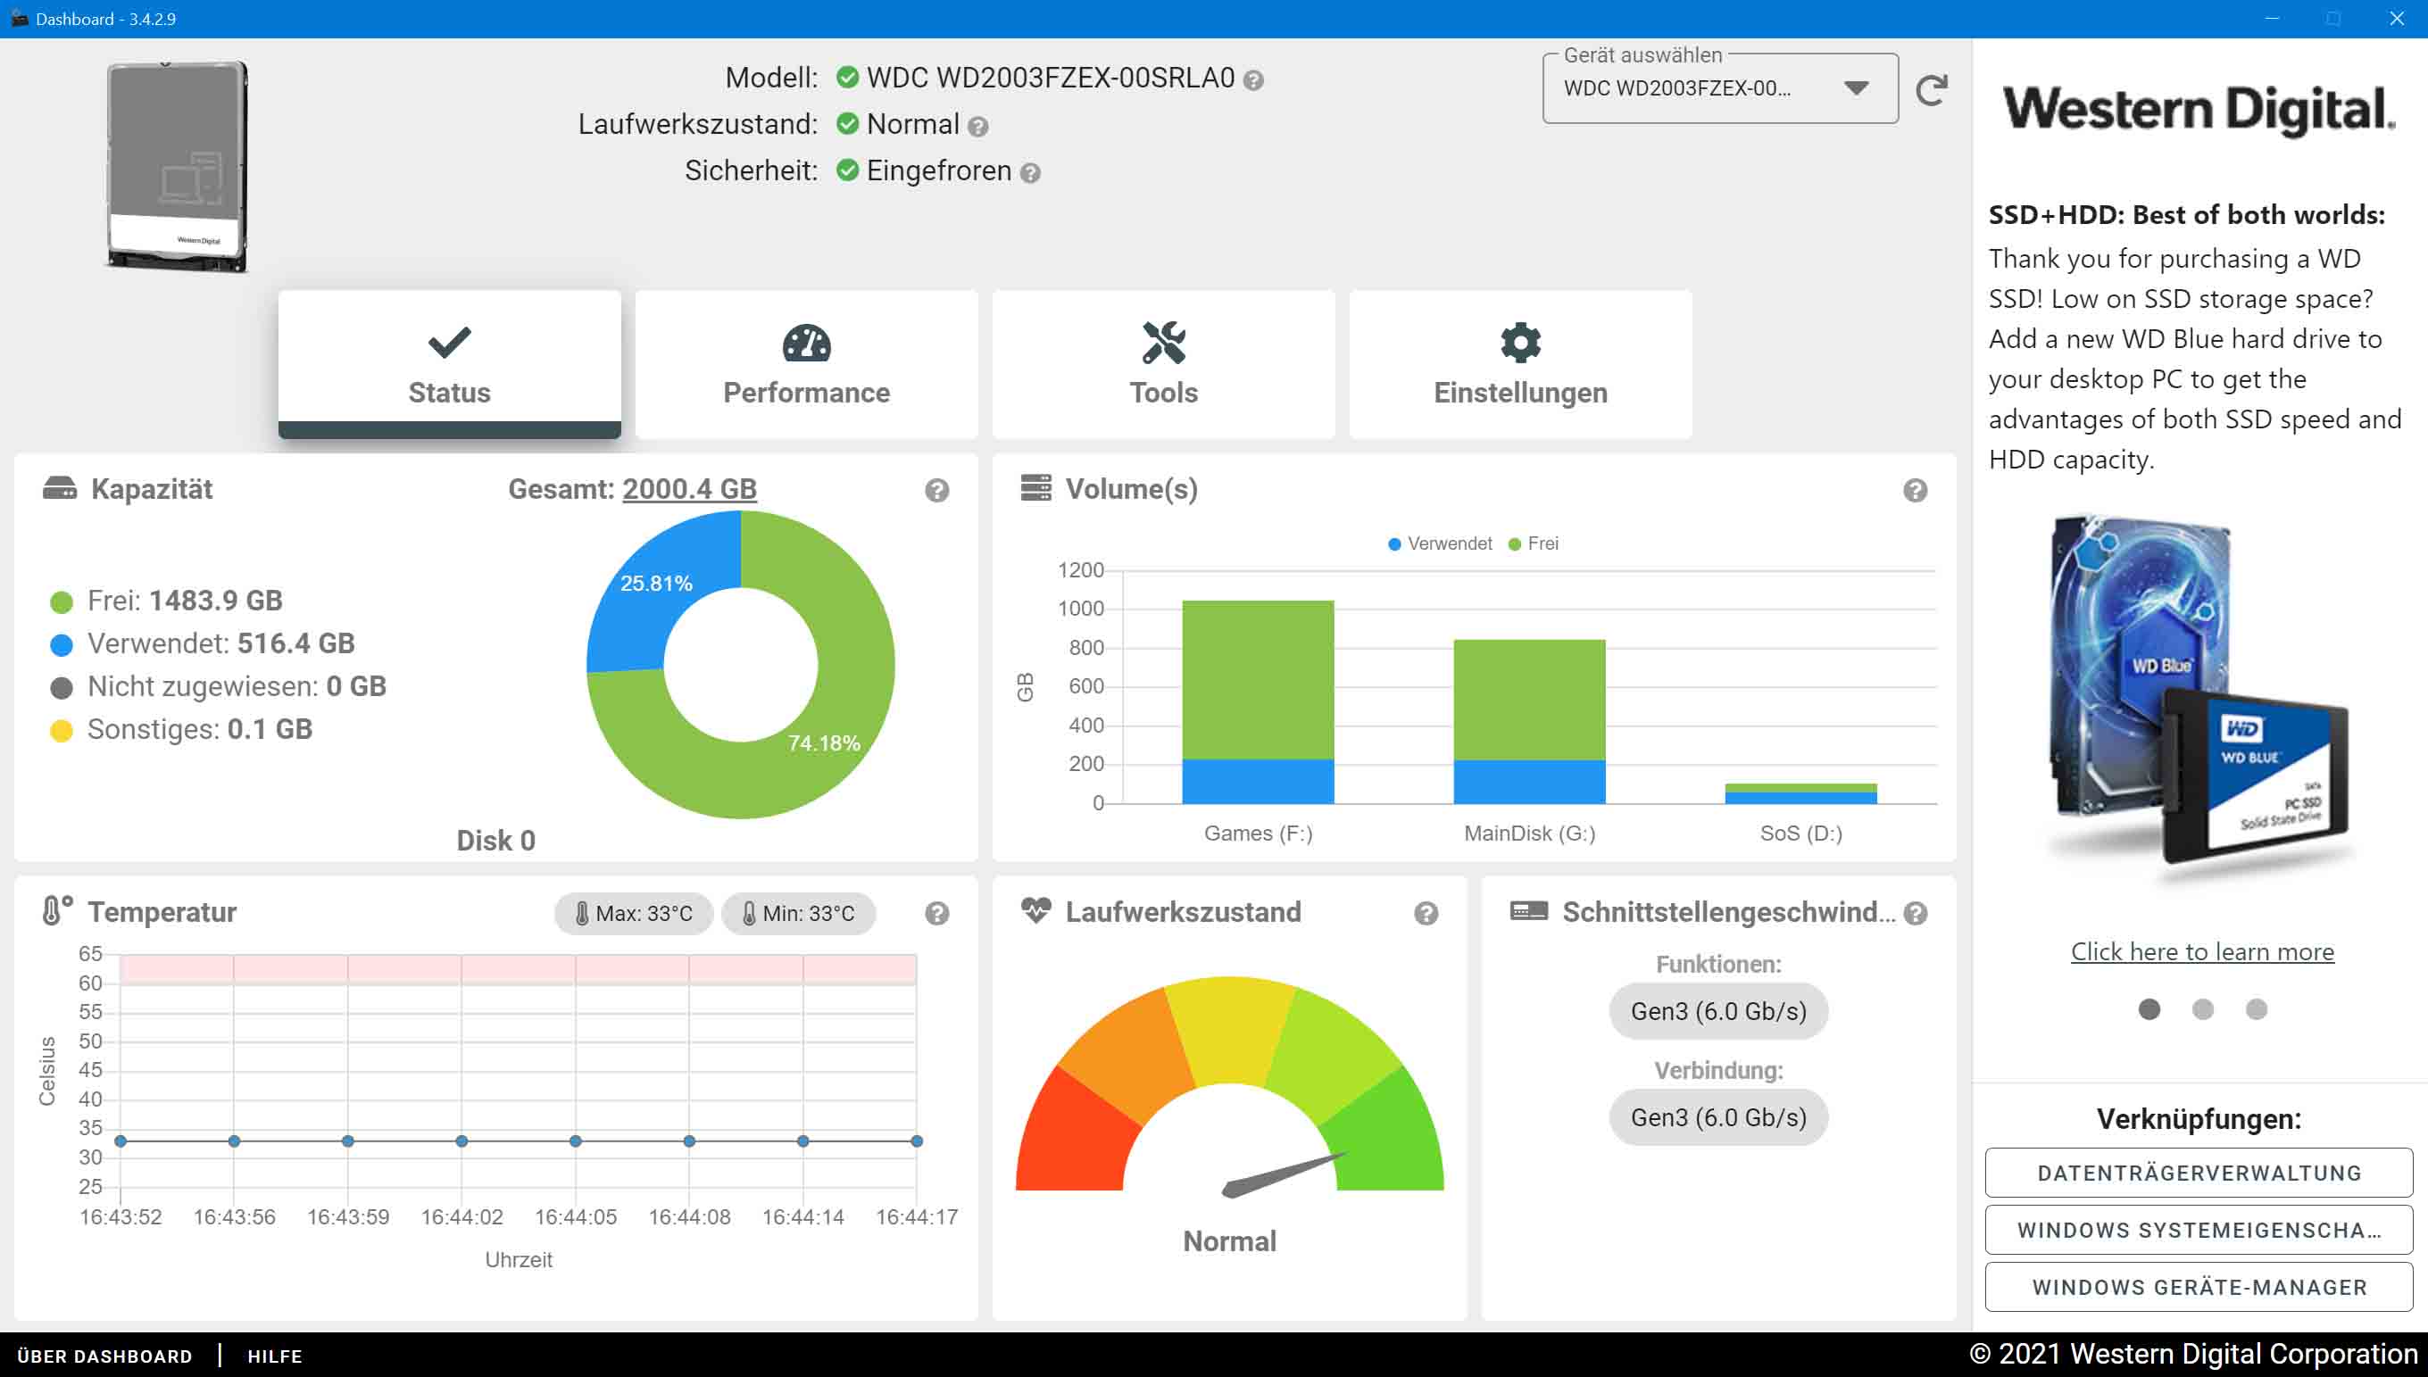Open the Einstellungen tab

1519,365
